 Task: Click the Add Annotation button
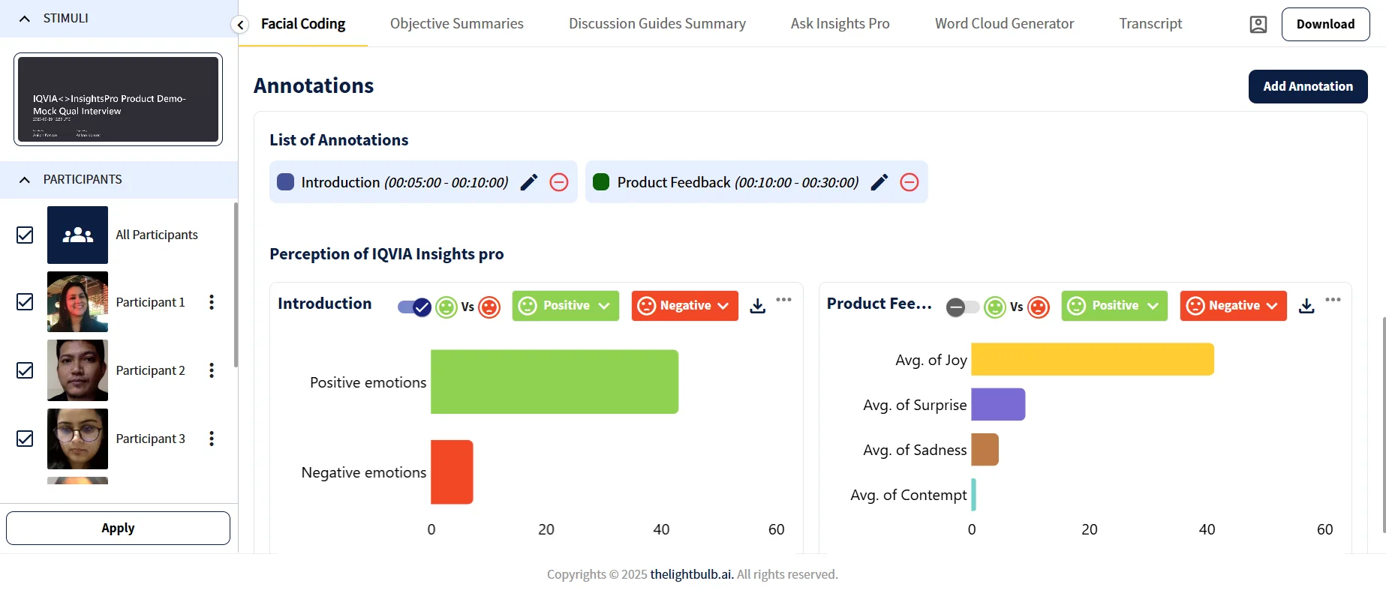[1307, 86]
